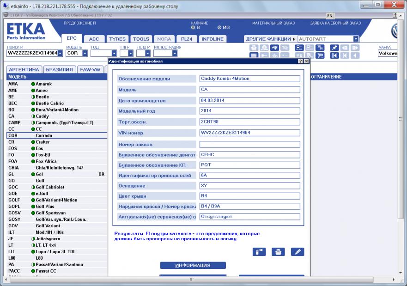
Task: Select the Amarok model row
Action: point(57,84)
